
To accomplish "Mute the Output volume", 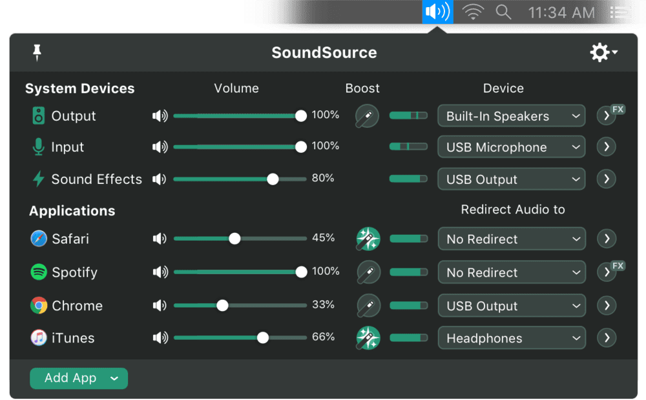I will point(160,115).
